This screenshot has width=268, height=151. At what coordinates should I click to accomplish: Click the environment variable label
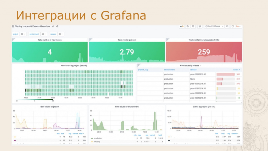pos(34,34)
